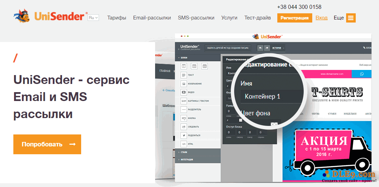Click the undo arrow in the editor toolbar
Screen dimensions: 379x187
tap(260, 48)
